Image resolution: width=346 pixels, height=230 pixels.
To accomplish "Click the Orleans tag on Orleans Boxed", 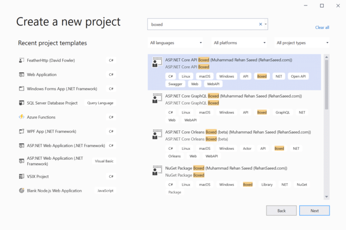I will pos(174,156).
